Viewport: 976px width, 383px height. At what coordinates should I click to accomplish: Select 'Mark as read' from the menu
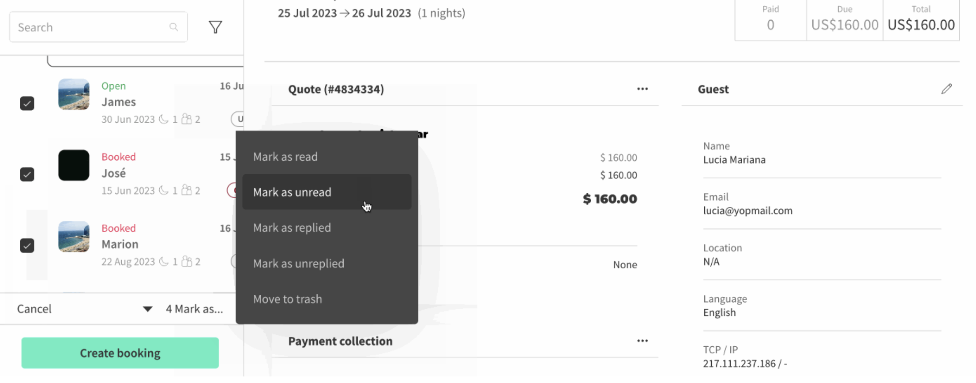click(x=285, y=156)
